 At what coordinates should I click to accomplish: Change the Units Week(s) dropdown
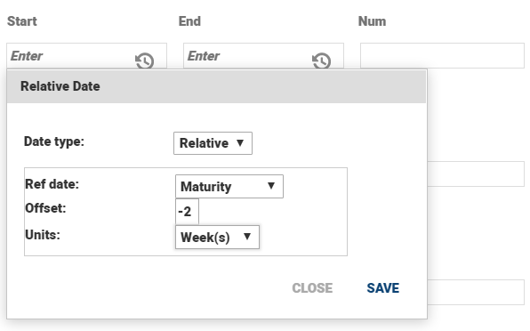click(217, 237)
